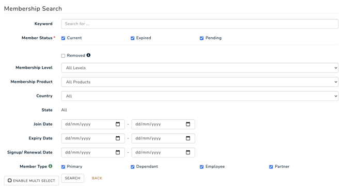Click the green info icon beside Member Type

[51, 166]
